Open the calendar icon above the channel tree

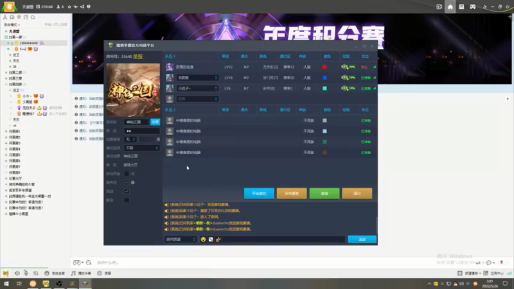26,17
